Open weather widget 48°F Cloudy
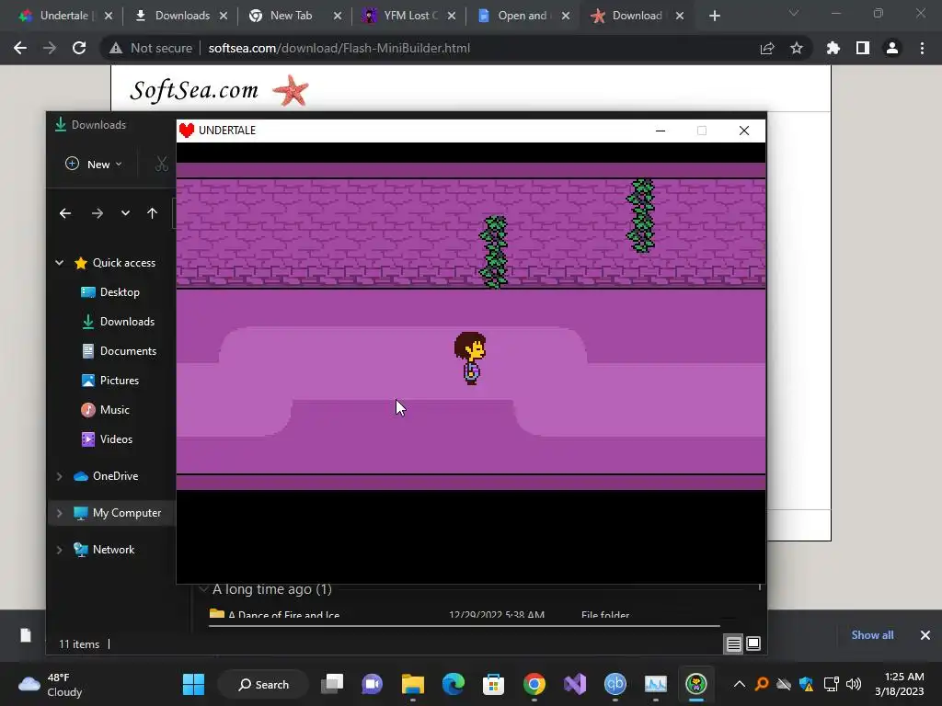The height and width of the screenshot is (706, 942). point(51,684)
